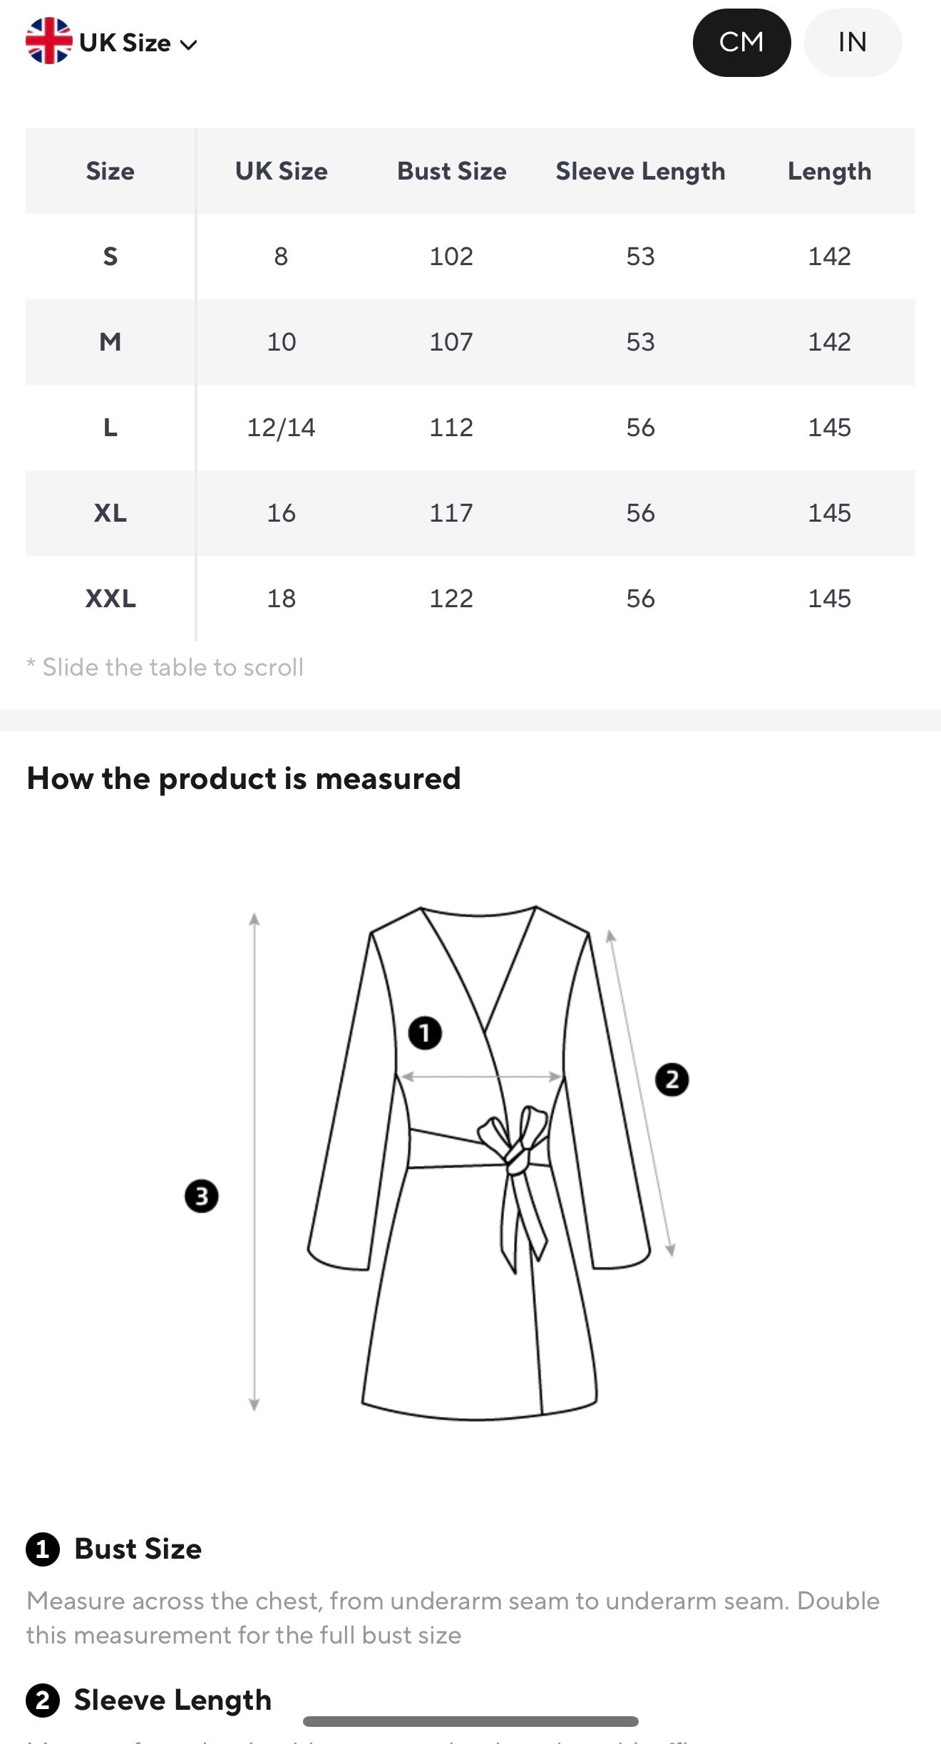Select the Size column header
Viewport: 941px width, 1744px height.
110,171
